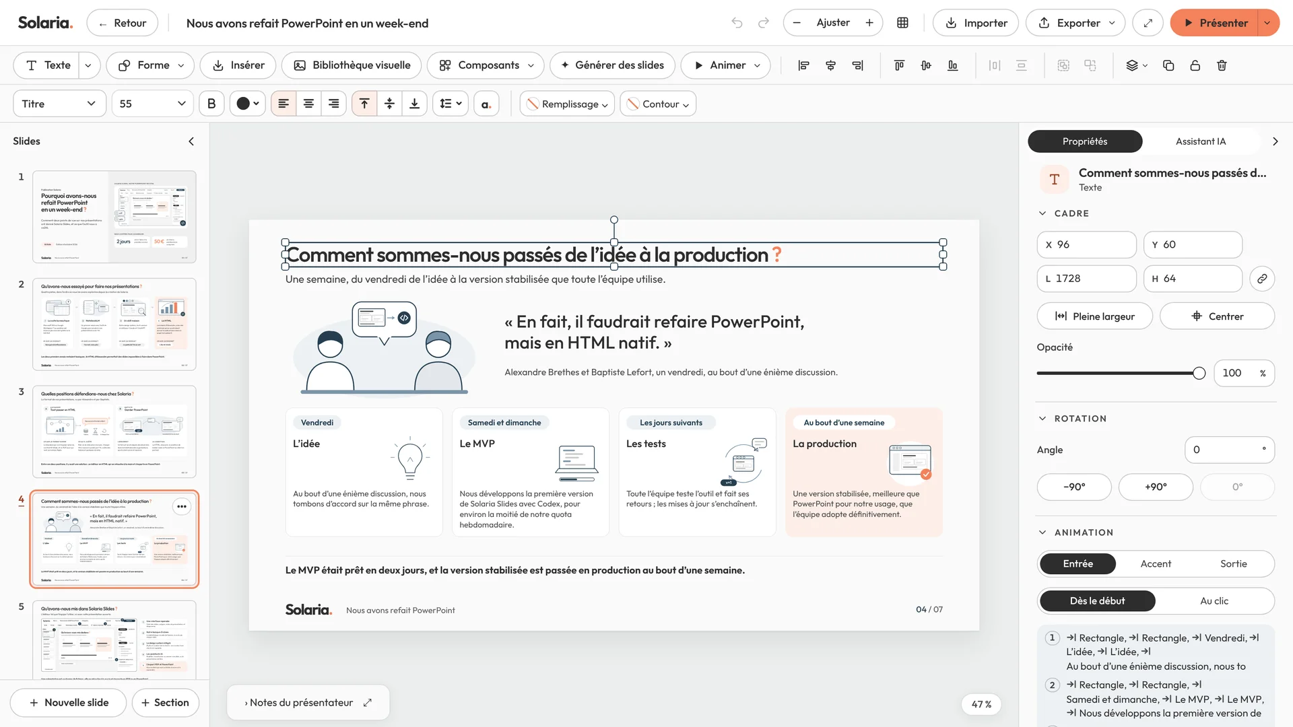1293x727 pixels.
Task: Open the Remplissage fill dropdown
Action: click(567, 104)
